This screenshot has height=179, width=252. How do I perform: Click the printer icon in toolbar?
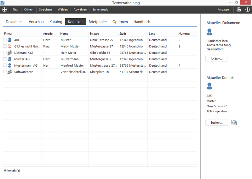[x=239, y=9]
